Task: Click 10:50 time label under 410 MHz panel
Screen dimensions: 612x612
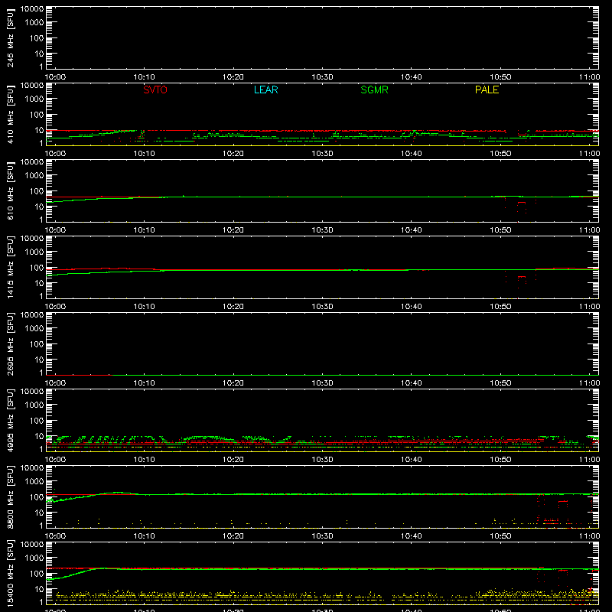Action: tap(500, 154)
